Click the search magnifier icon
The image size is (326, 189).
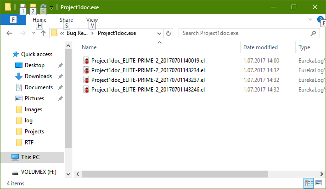pos(314,33)
